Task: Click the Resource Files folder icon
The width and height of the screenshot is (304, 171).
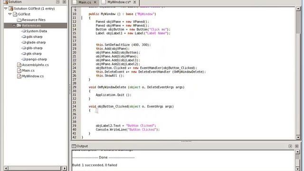Action: click(19, 20)
